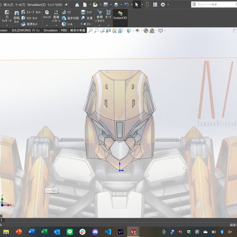237x237 pixels.
Task: Create a new document with the New icon
Action: point(85,5)
